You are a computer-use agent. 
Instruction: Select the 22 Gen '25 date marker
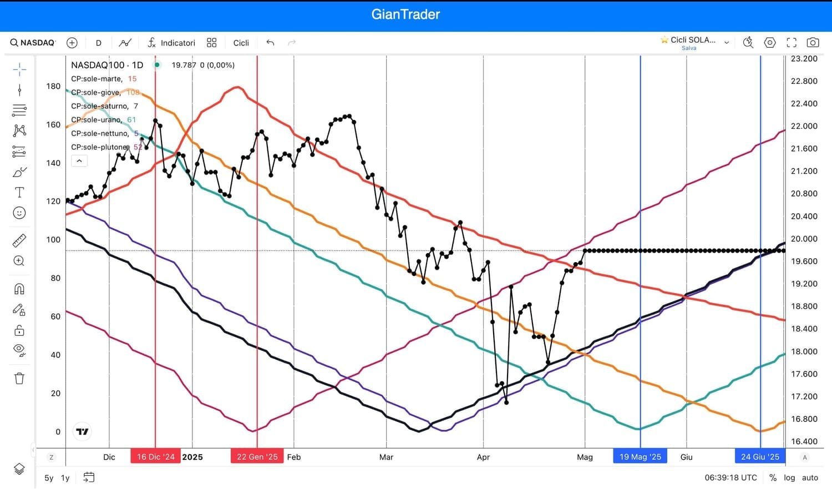(x=257, y=457)
